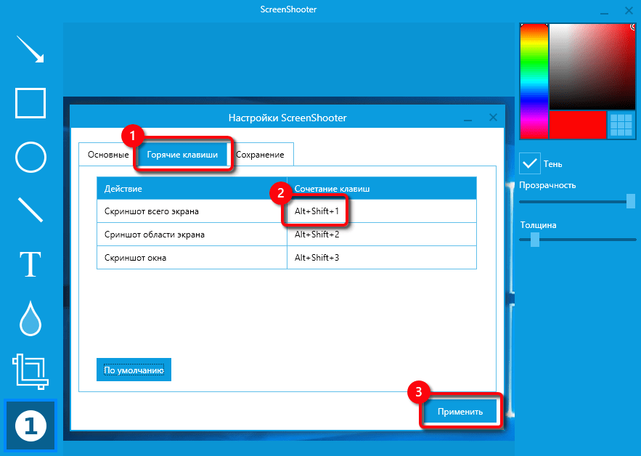
Task: Pick a shade in the saturation square
Action: coord(592,66)
